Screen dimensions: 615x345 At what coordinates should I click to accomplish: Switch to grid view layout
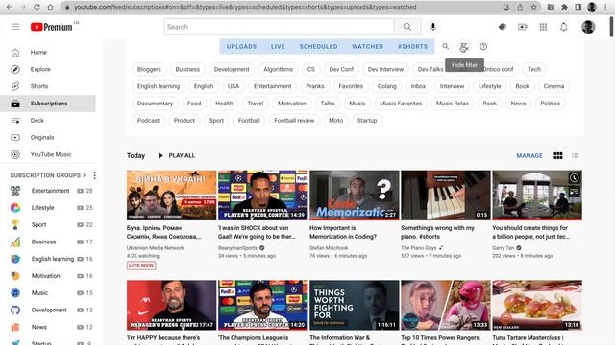tap(558, 155)
